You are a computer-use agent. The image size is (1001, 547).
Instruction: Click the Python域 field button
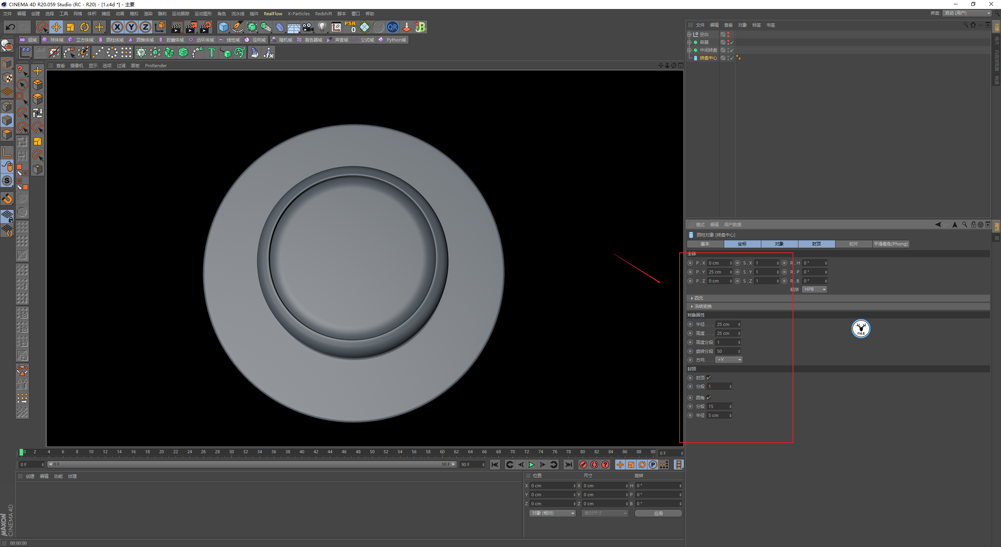(393, 40)
